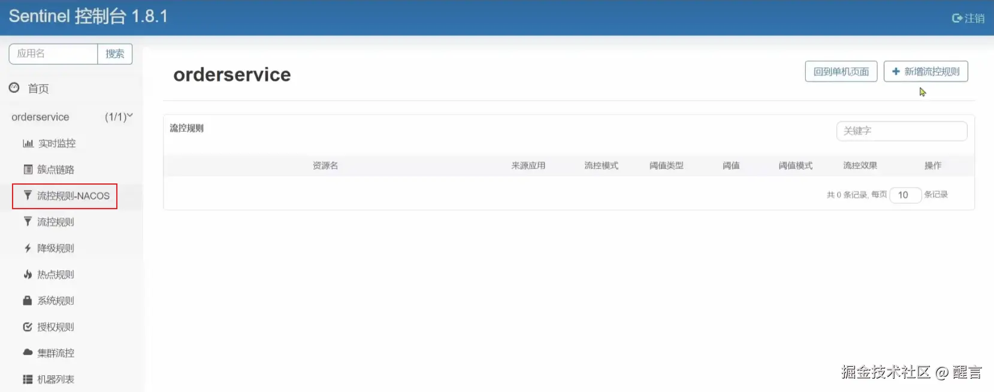Collapse the orderservice (1/1) chevron
Image resolution: width=994 pixels, height=392 pixels.
129,115
